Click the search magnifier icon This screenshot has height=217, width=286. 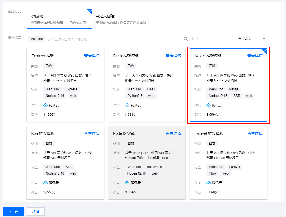coord(186,39)
